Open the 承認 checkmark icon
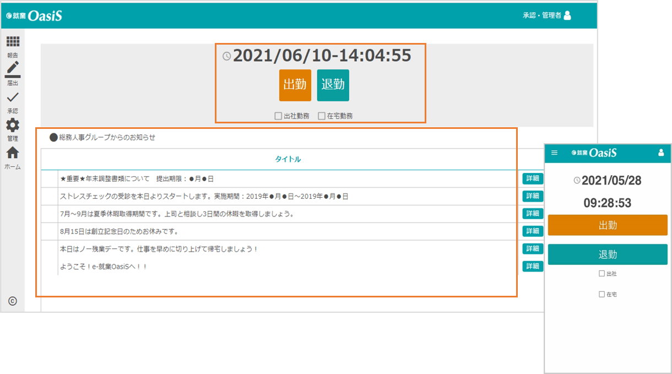The image size is (672, 374). [13, 97]
